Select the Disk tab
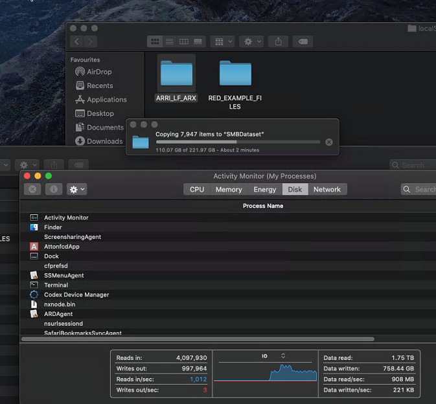Viewport: 436px width, 404px height. pyautogui.click(x=295, y=189)
